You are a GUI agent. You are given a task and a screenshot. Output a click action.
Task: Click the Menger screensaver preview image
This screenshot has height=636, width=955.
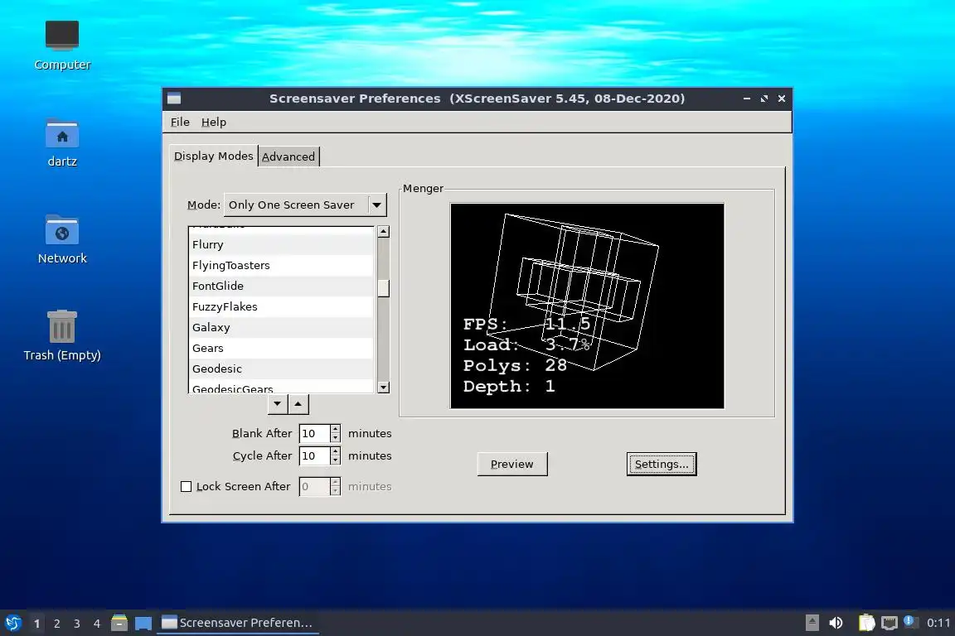(587, 306)
